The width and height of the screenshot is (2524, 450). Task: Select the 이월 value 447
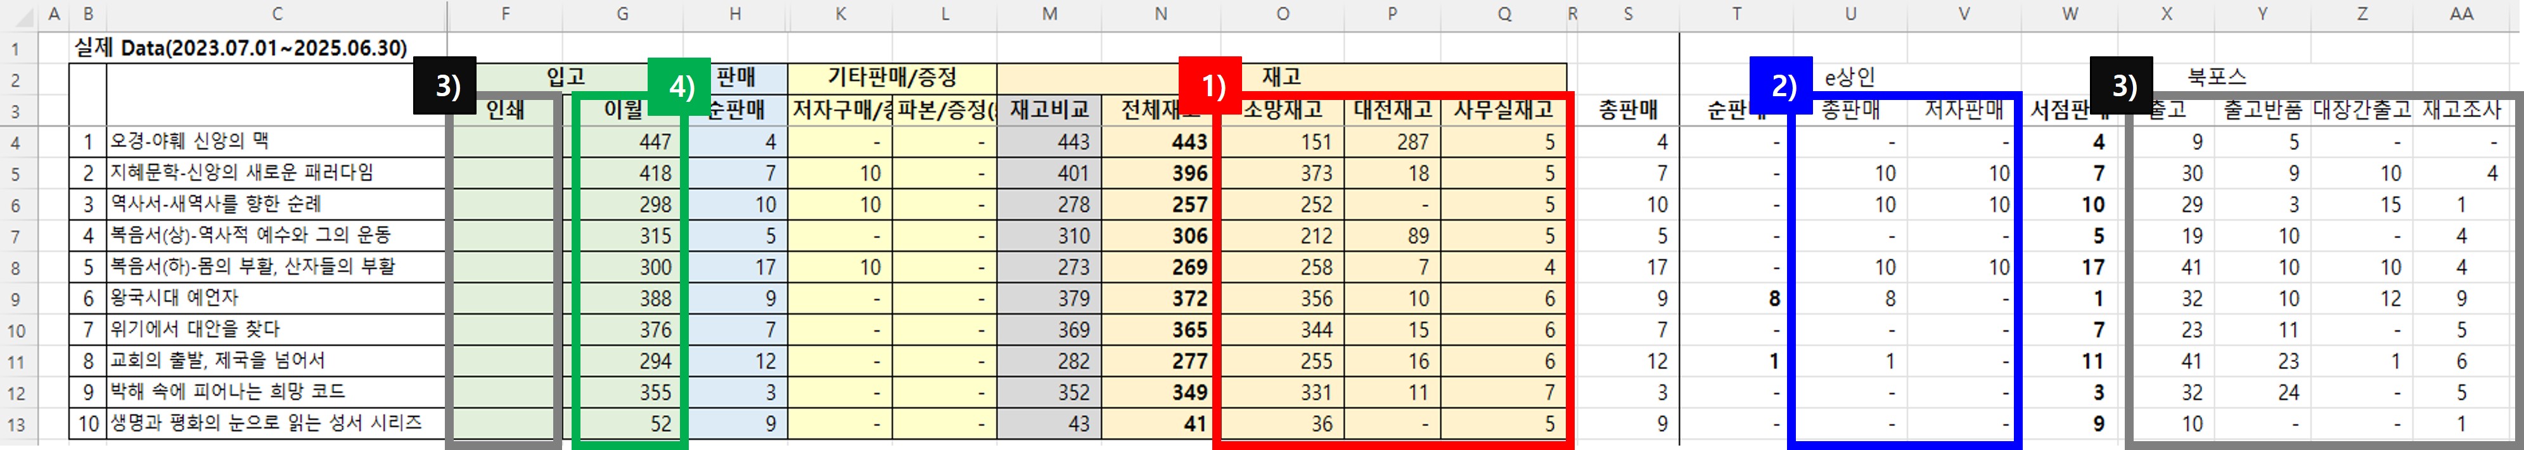click(624, 141)
